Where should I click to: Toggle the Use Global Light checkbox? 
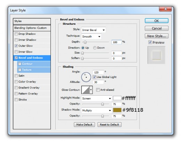pyautogui.click(x=94, y=77)
